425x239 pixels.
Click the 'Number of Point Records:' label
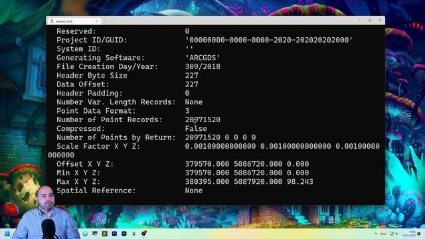pyautogui.click(x=109, y=119)
